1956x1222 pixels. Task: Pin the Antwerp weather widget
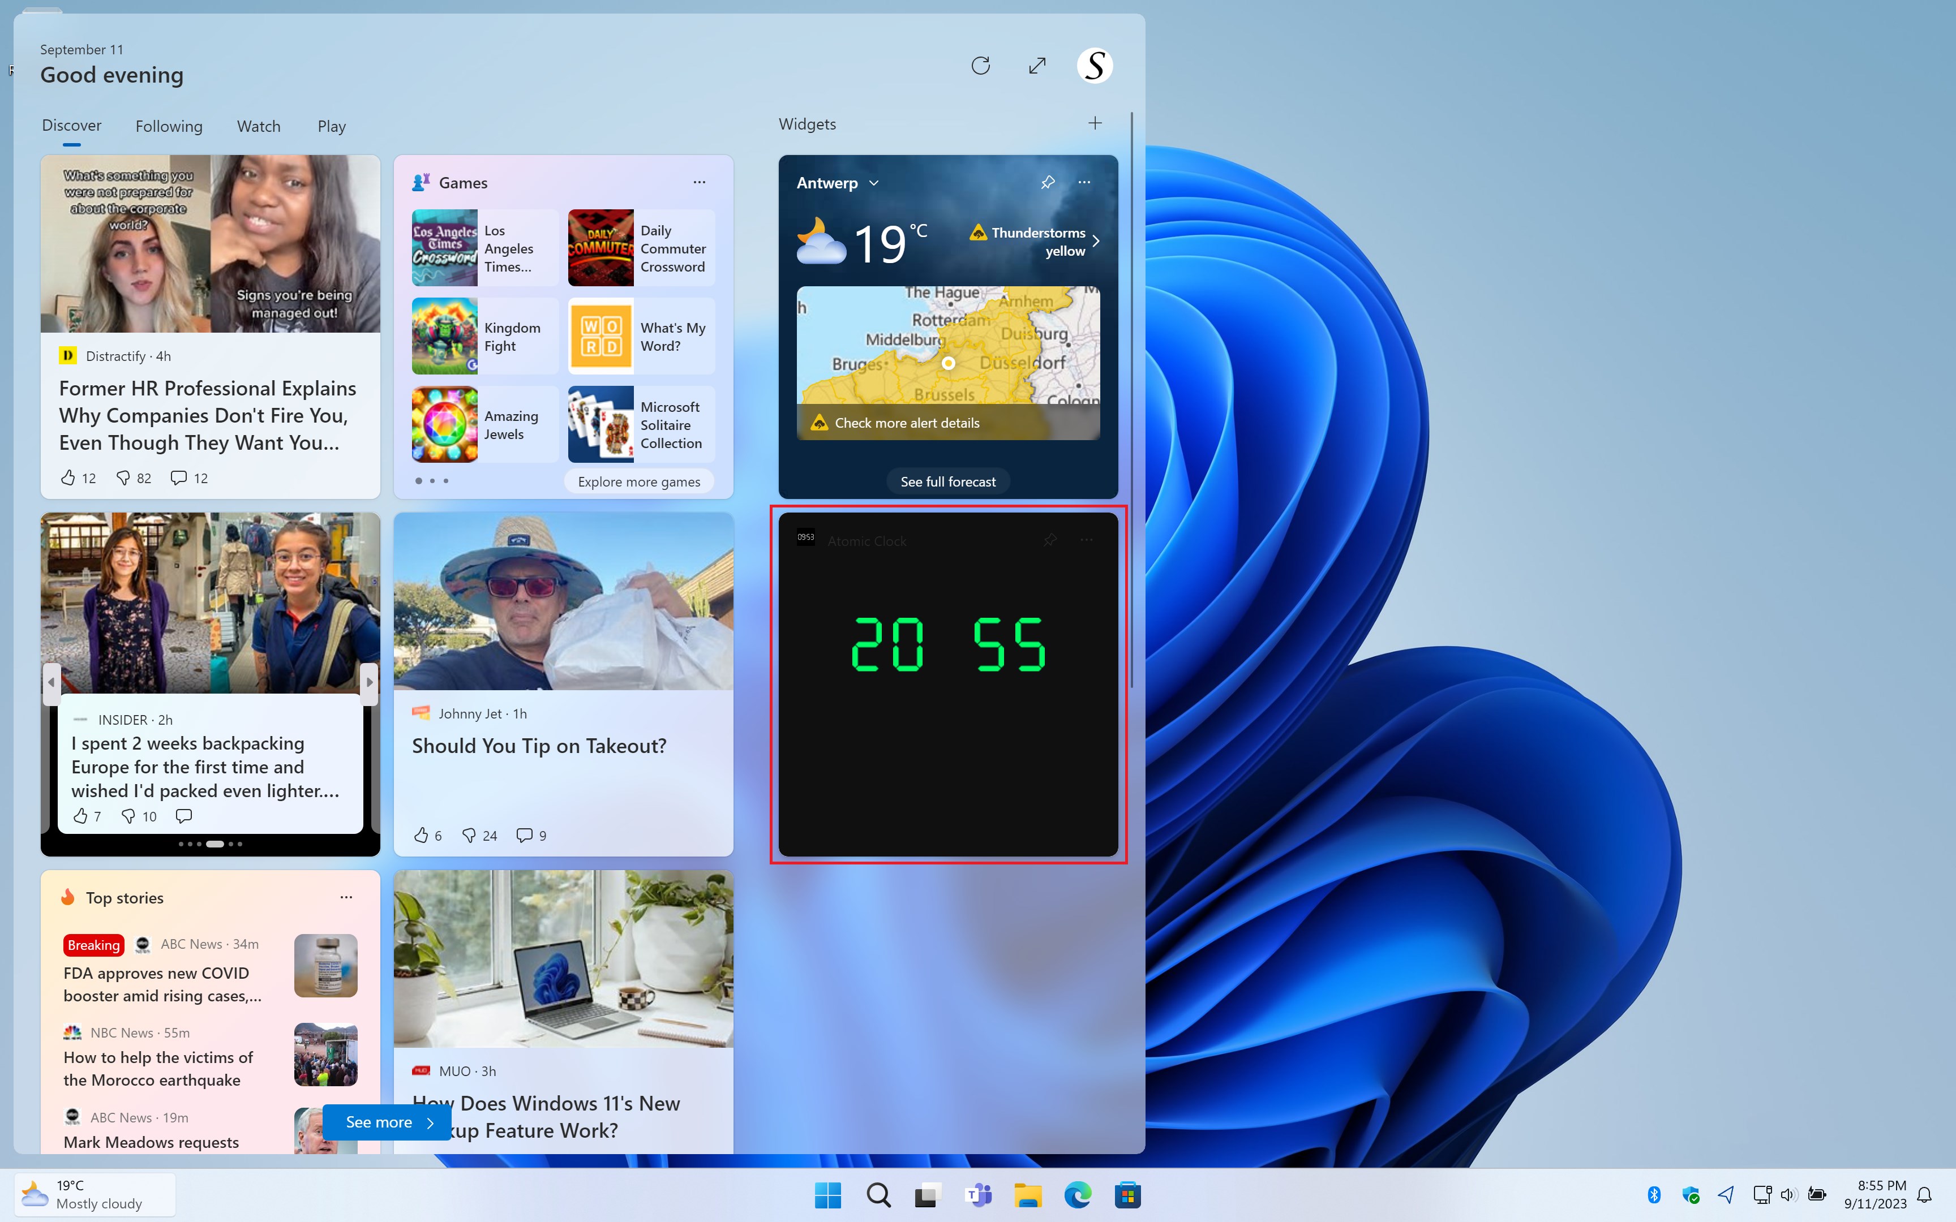tap(1048, 183)
